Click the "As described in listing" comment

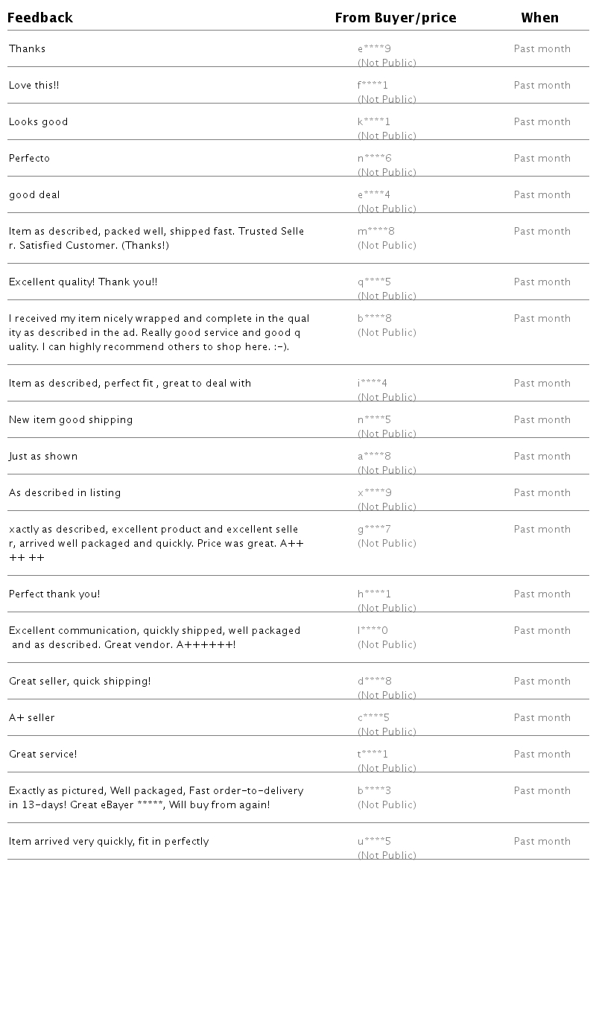[x=65, y=493]
